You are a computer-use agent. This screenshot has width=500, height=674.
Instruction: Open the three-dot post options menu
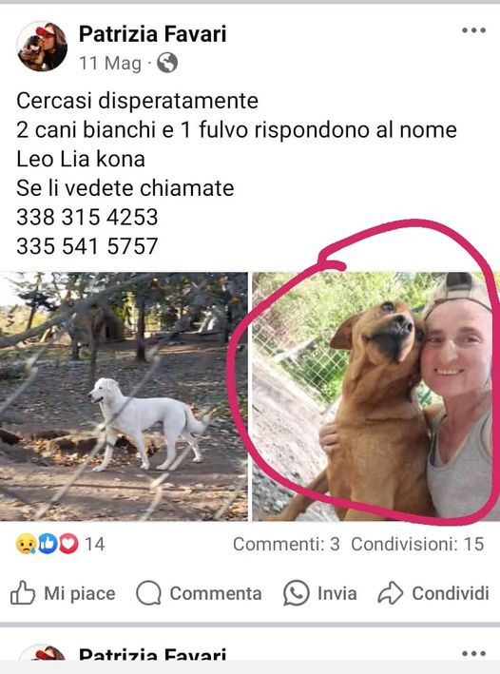coord(473,30)
